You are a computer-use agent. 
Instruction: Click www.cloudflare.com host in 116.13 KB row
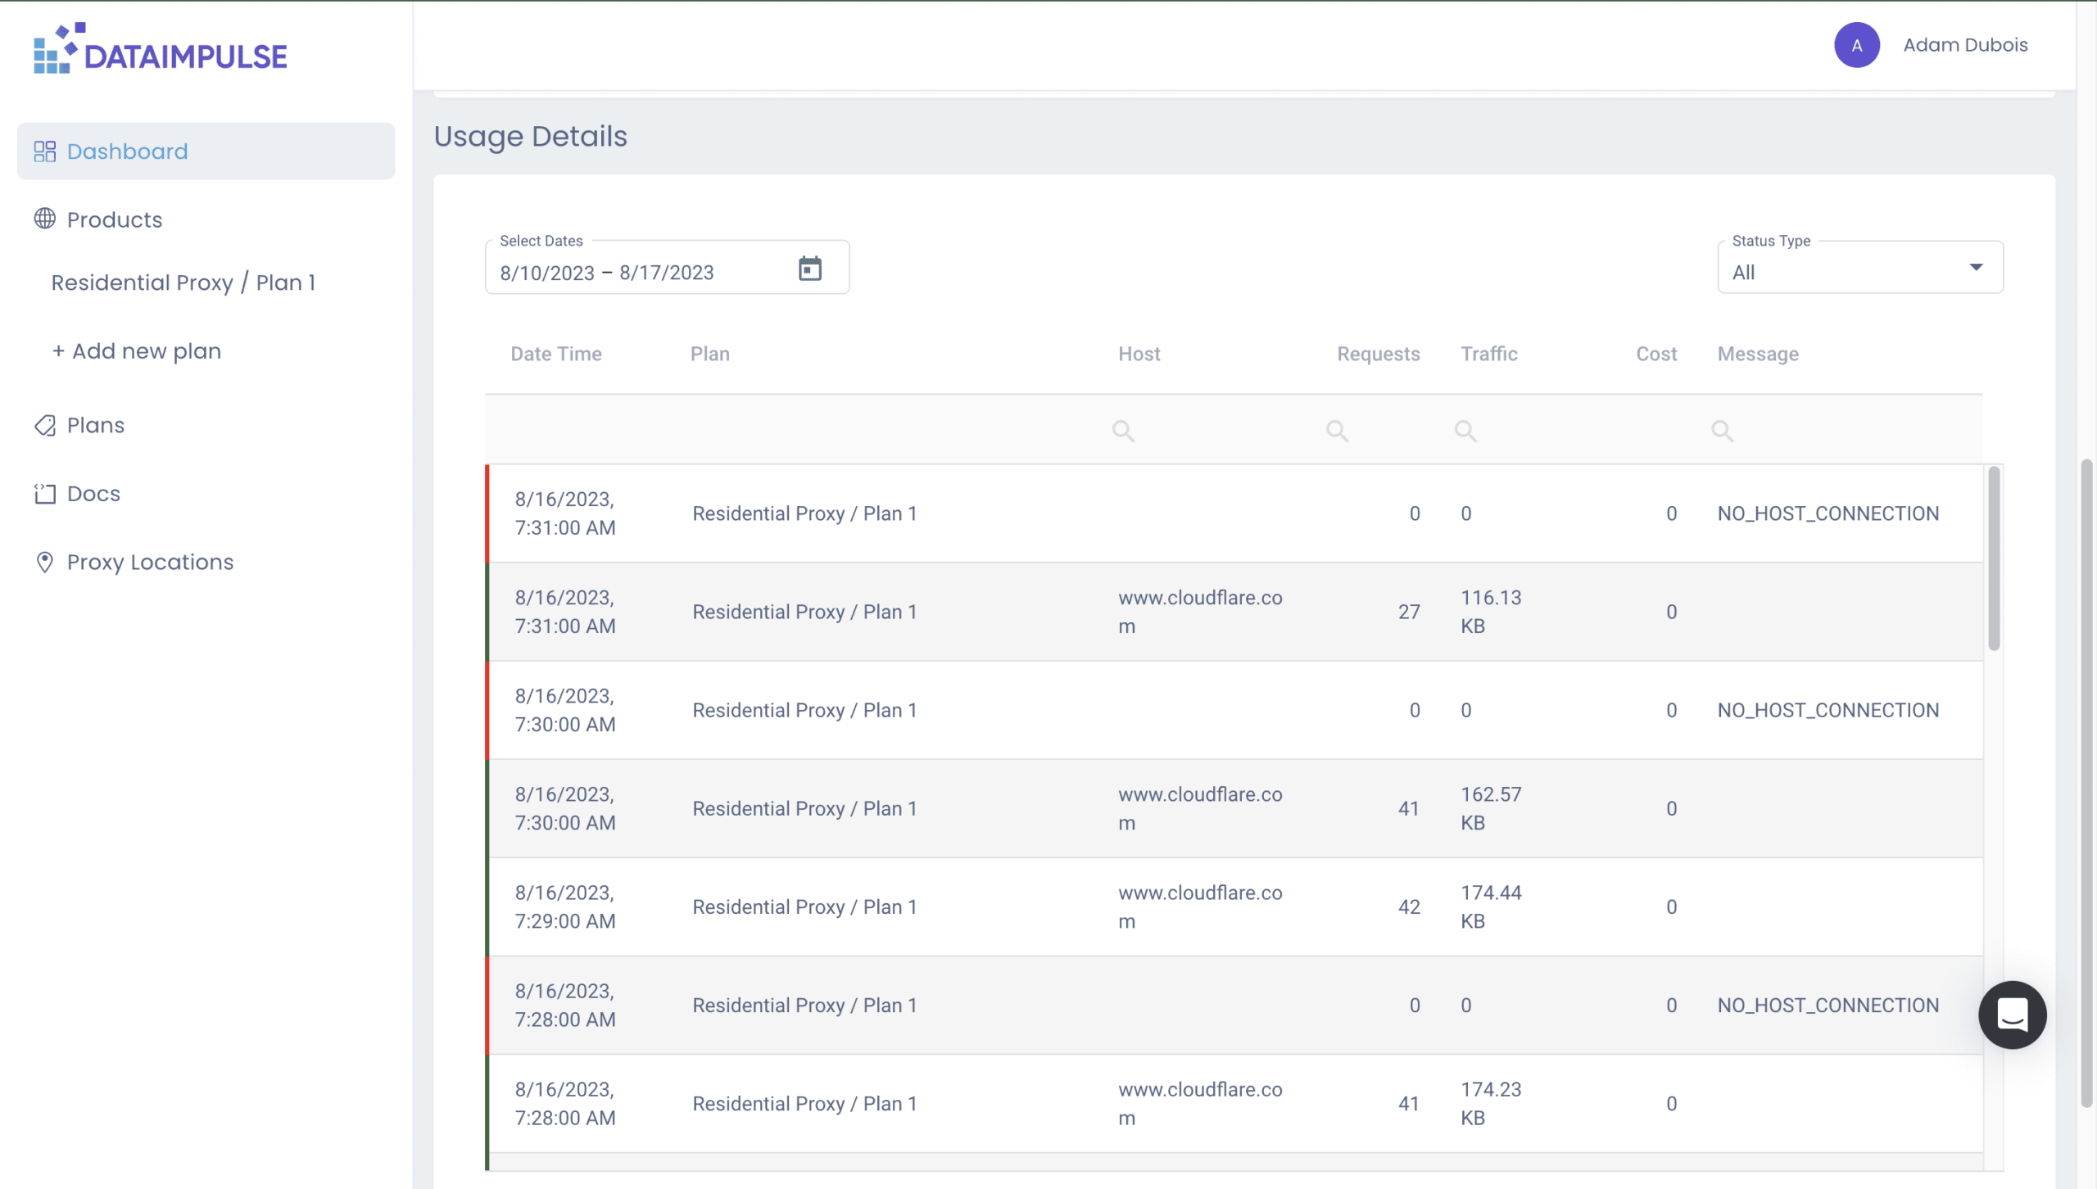[x=1200, y=612]
